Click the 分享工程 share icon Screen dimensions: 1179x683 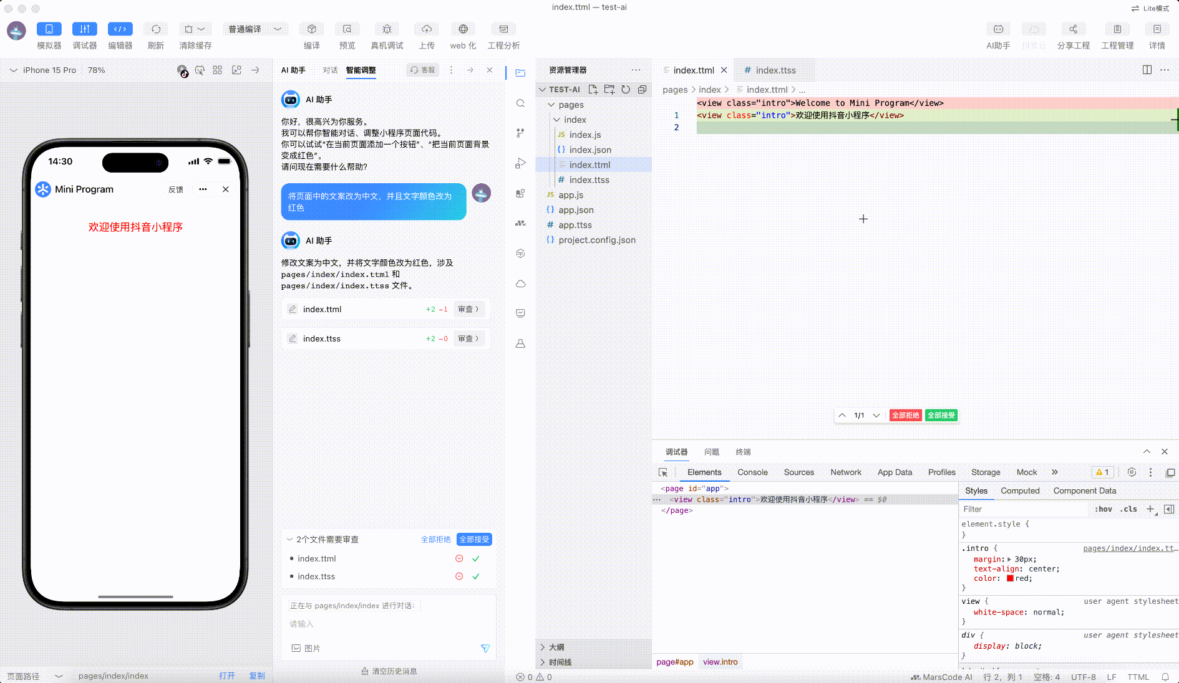[x=1073, y=29]
